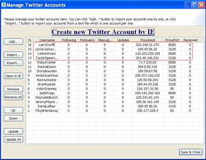Image resolution: width=206 pixels, height=160 pixels.
Task: Click proxy host 118.103.239.158
Action: (148, 53)
